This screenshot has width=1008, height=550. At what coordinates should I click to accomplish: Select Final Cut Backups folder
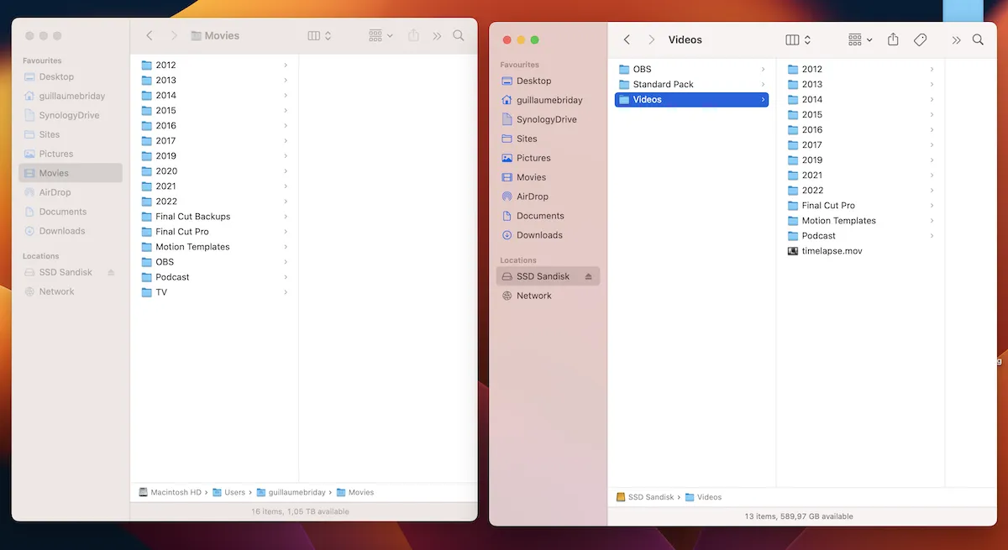click(x=215, y=217)
